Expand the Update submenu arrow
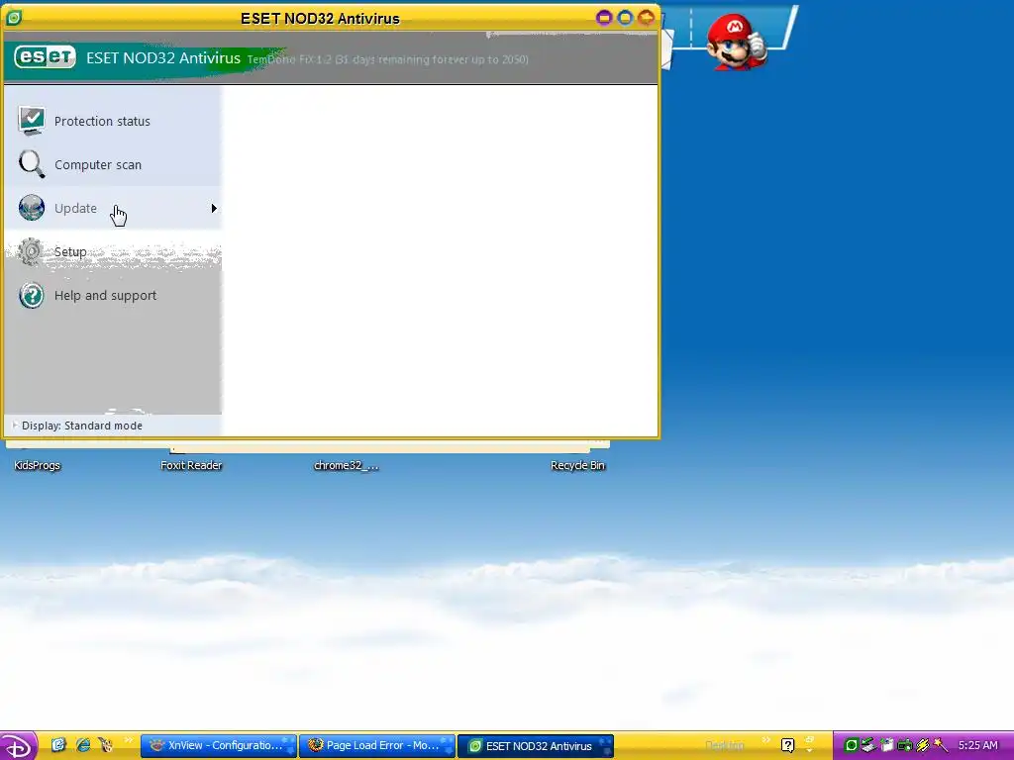 coord(214,208)
